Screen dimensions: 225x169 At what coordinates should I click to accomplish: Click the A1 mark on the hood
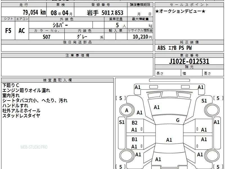(157, 107)
